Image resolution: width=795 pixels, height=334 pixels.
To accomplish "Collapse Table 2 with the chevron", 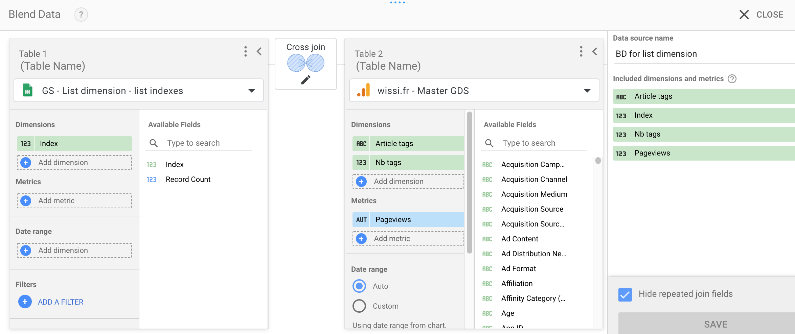I will 595,51.
